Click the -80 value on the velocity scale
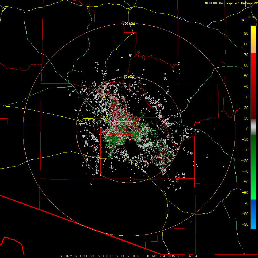Image resolution: width=258 pixels, height=258 pixels. pyautogui.click(x=245, y=214)
